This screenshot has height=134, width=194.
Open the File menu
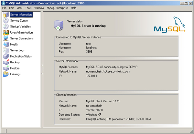(x=4, y=8)
